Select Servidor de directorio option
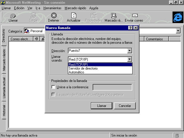Viewport: 184px width, 138px height. coord(100,68)
